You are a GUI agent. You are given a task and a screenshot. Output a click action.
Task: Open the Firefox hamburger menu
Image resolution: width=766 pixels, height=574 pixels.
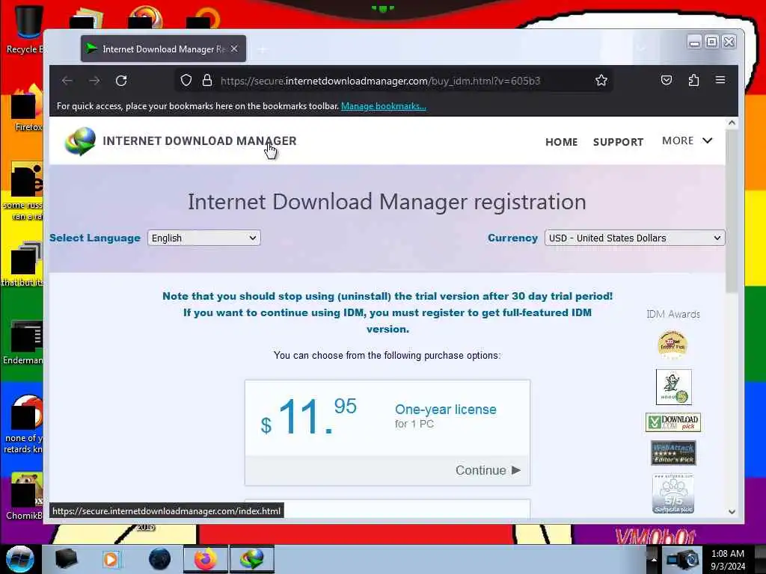pos(720,79)
